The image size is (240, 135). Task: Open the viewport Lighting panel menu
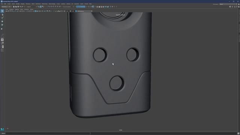click(x=17, y=9)
